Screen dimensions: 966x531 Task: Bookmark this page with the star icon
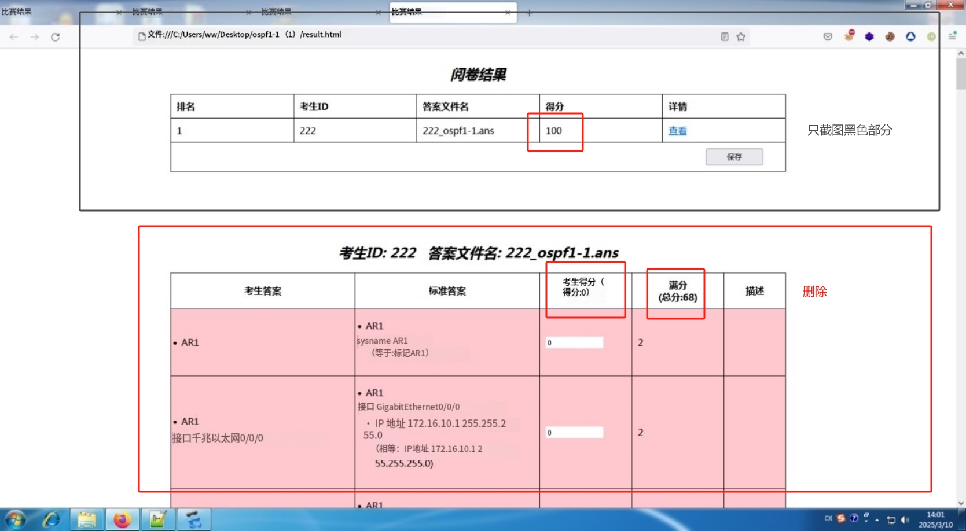(x=741, y=37)
